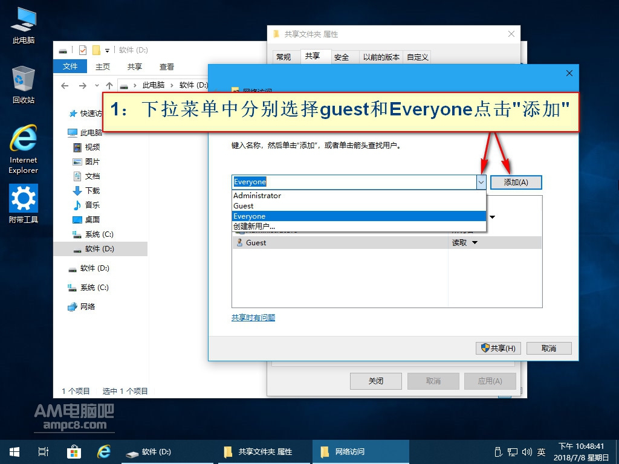Choose Everyone from the dropdown list
This screenshot has width=619, height=464.
pyautogui.click(x=358, y=216)
